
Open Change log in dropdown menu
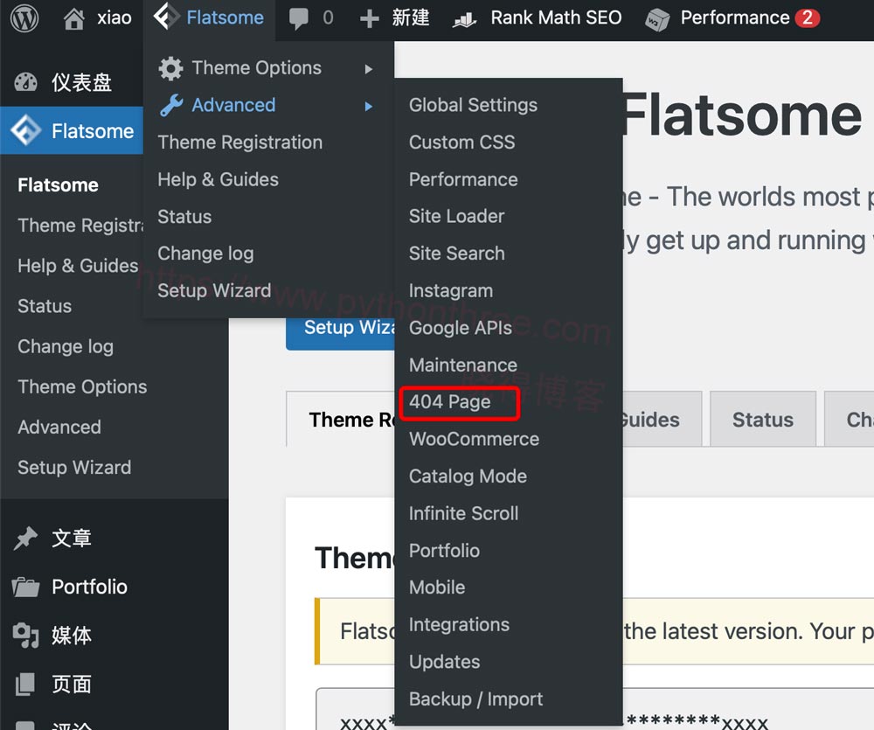(x=205, y=254)
